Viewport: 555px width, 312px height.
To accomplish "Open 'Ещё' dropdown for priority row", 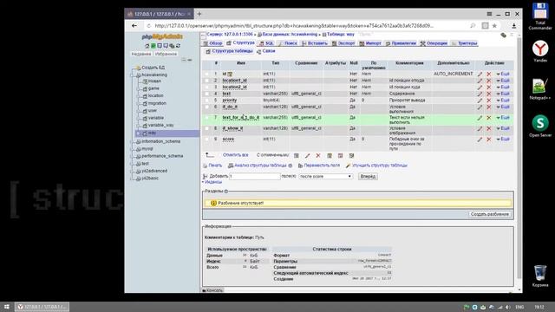I will click(x=503, y=101).
